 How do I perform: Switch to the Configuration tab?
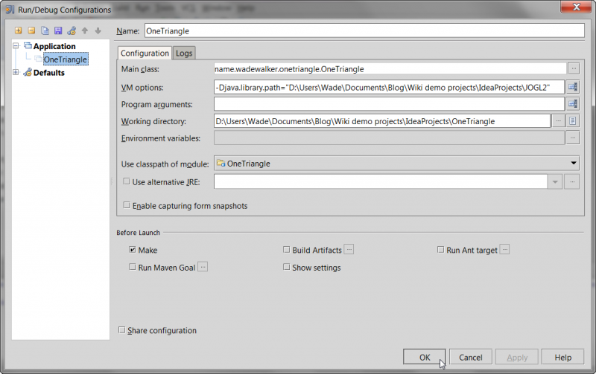[x=145, y=53]
